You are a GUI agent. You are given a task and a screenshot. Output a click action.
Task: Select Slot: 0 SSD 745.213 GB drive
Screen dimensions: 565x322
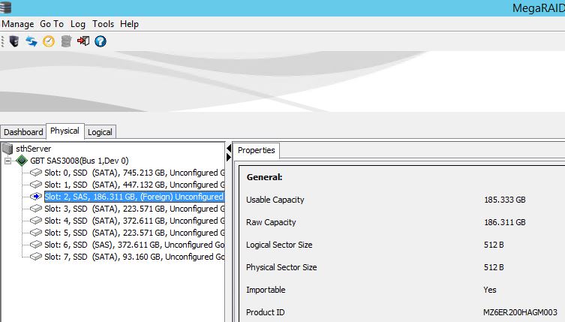[134, 173]
